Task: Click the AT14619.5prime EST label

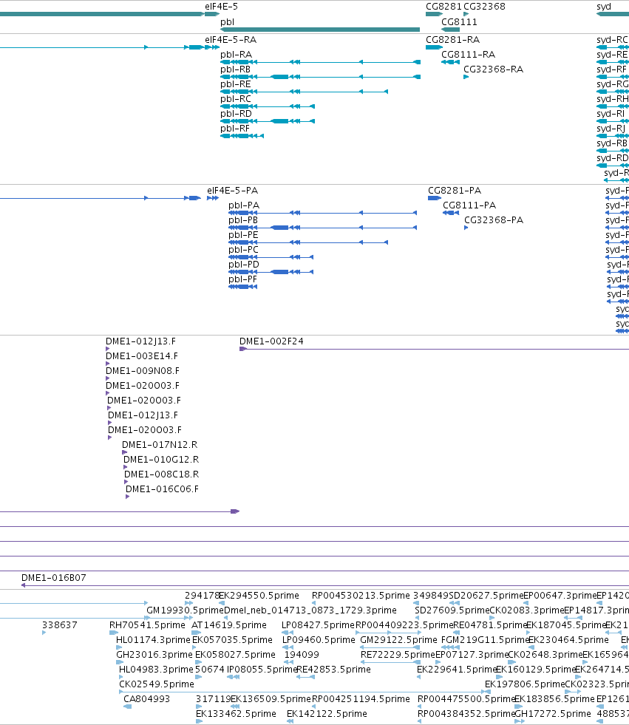Action: tap(229, 625)
